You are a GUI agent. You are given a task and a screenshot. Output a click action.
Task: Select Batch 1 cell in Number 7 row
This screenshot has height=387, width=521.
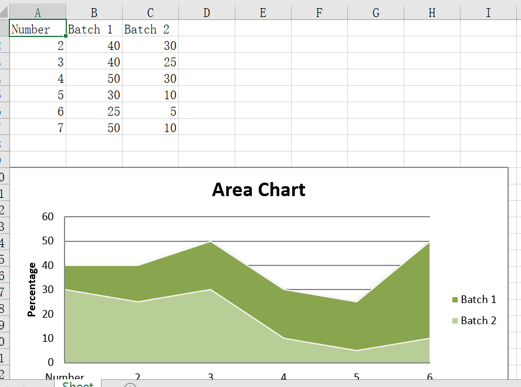coord(94,127)
